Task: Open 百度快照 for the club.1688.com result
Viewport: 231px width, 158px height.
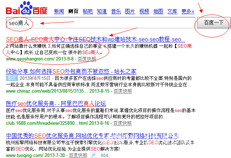Action: (x=123, y=123)
